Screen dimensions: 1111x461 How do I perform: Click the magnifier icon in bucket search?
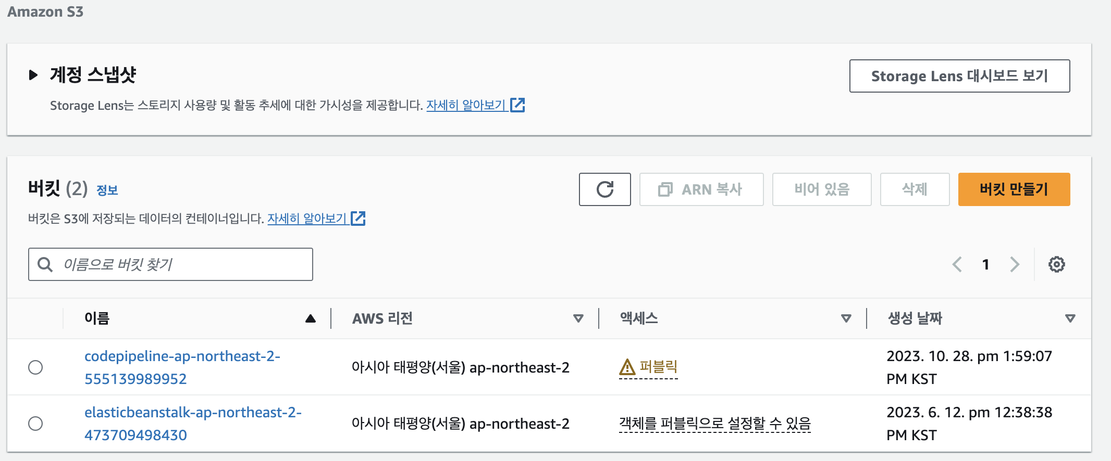(45, 264)
